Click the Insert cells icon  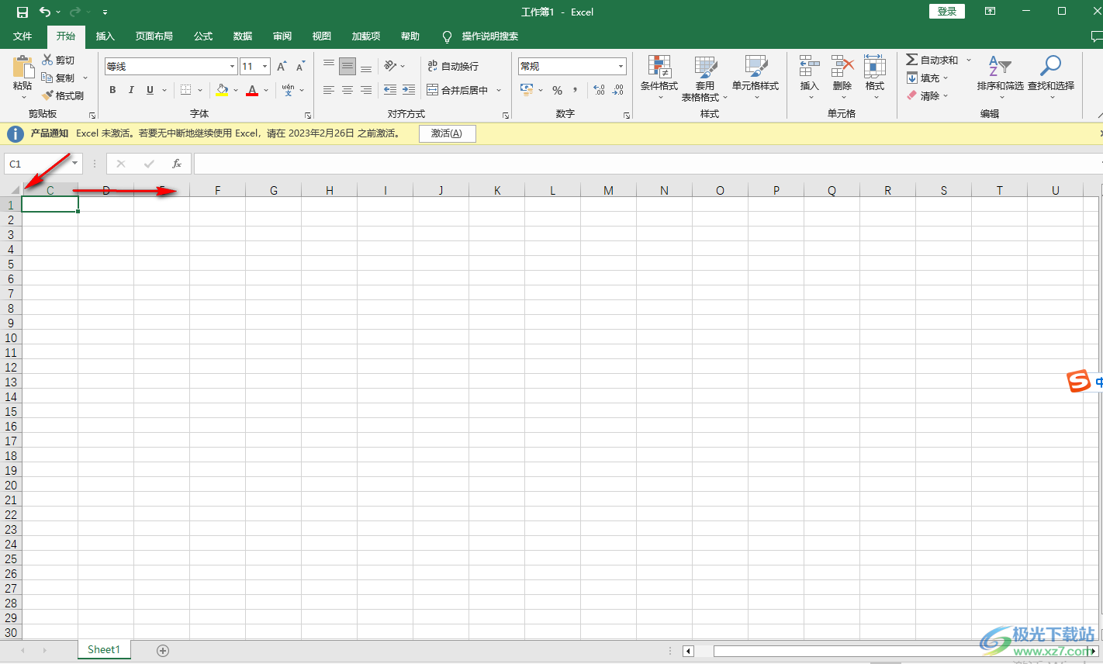pos(809,67)
